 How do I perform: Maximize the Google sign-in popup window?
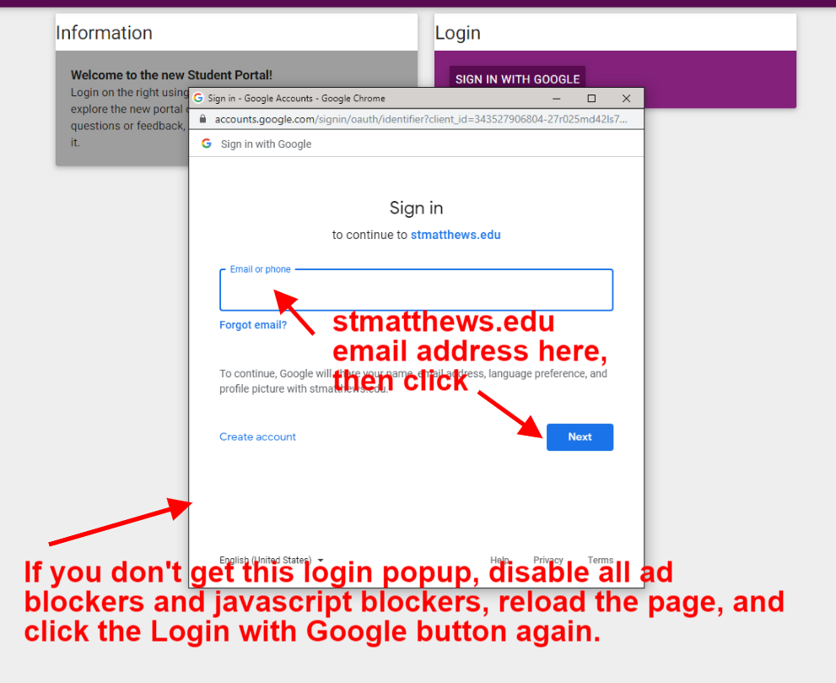591,98
